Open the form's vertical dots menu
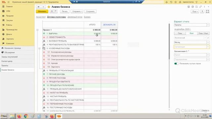Viewport: 212px width, 119px height. (204, 7)
